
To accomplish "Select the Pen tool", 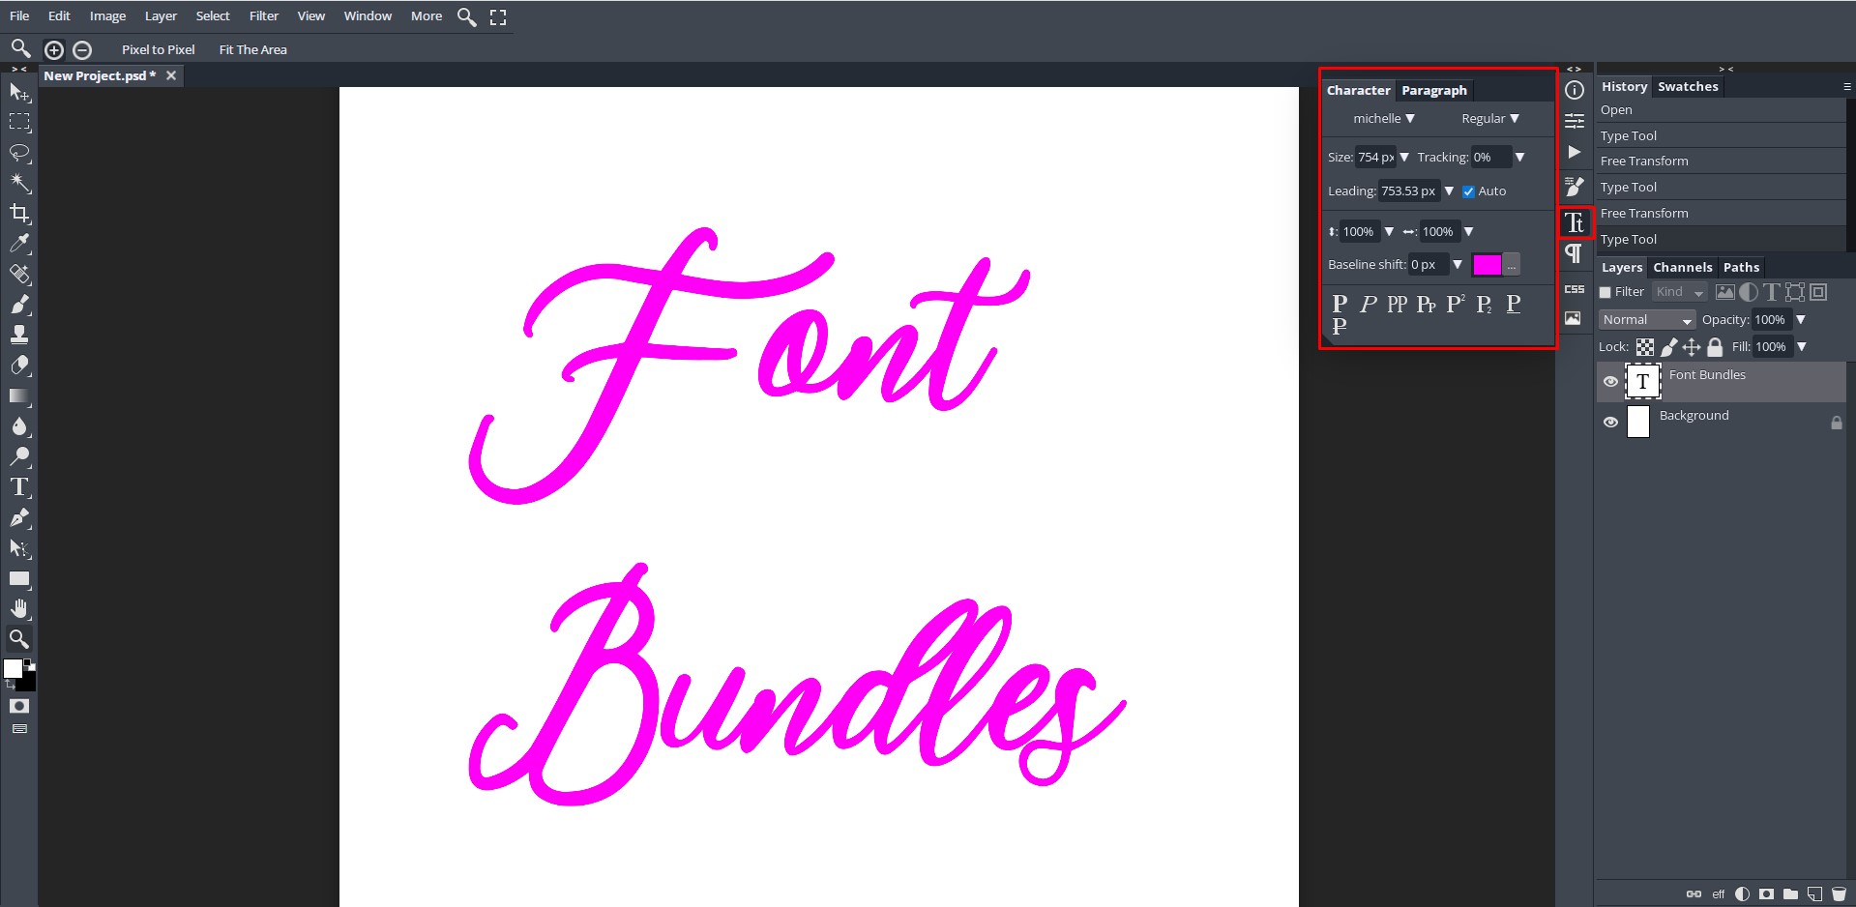I will click(19, 517).
